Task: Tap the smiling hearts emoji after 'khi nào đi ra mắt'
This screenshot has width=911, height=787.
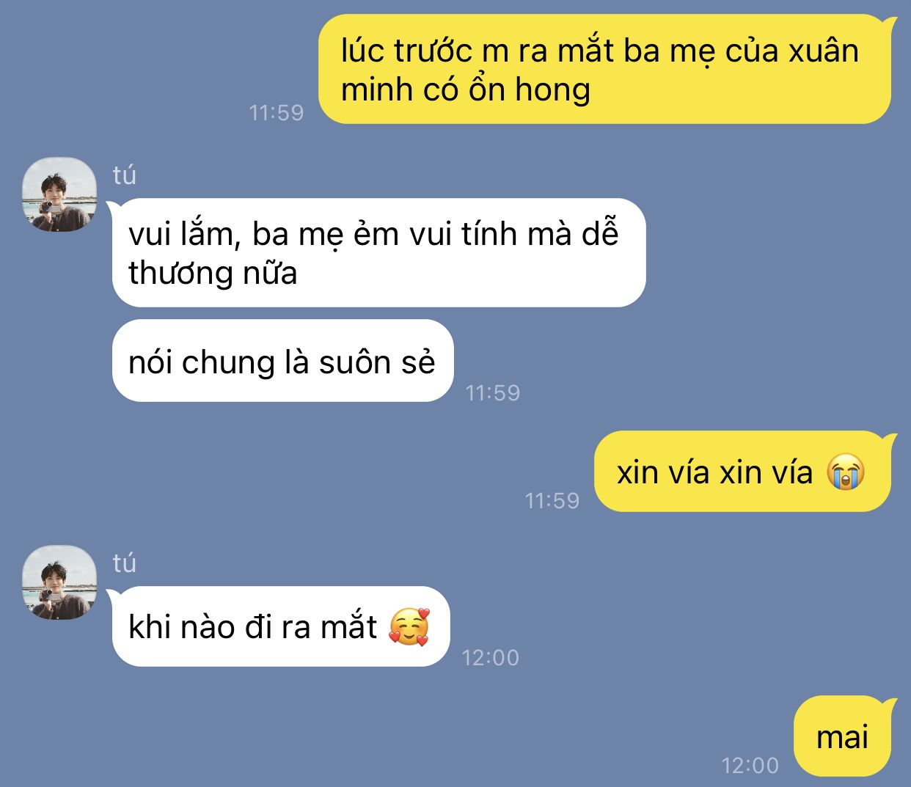Action: tap(409, 627)
